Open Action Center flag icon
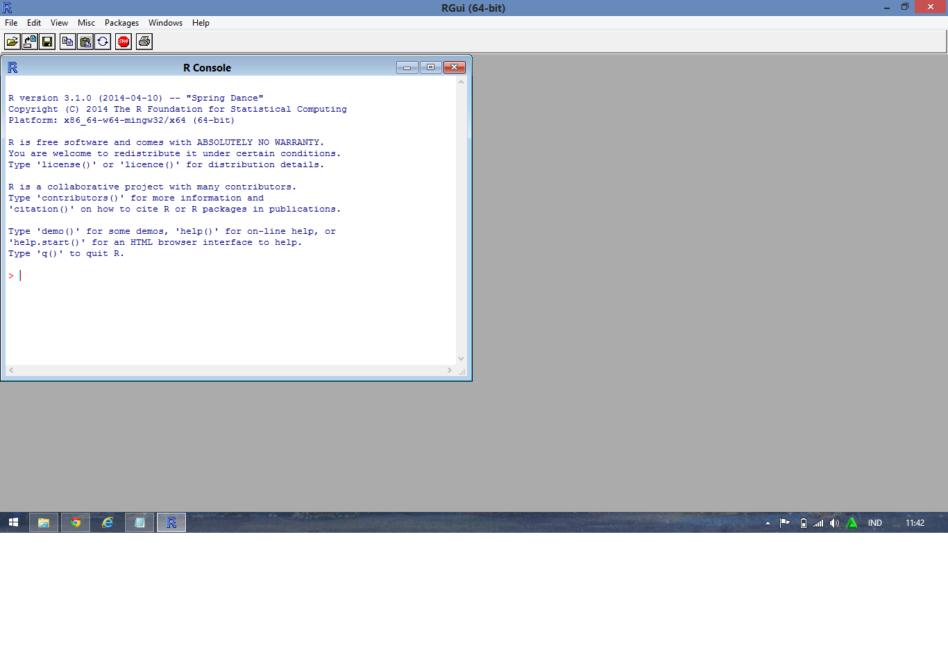 click(785, 523)
